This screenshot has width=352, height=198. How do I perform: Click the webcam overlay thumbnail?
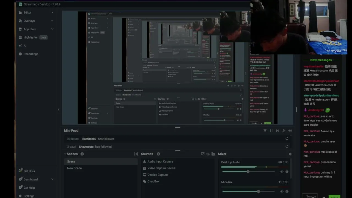click(299, 27)
